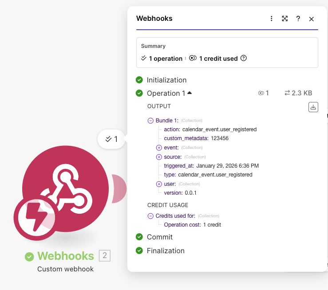The width and height of the screenshot is (328, 290).
Task: Click the instant trigger lightning bolt badge
Action: [36, 217]
